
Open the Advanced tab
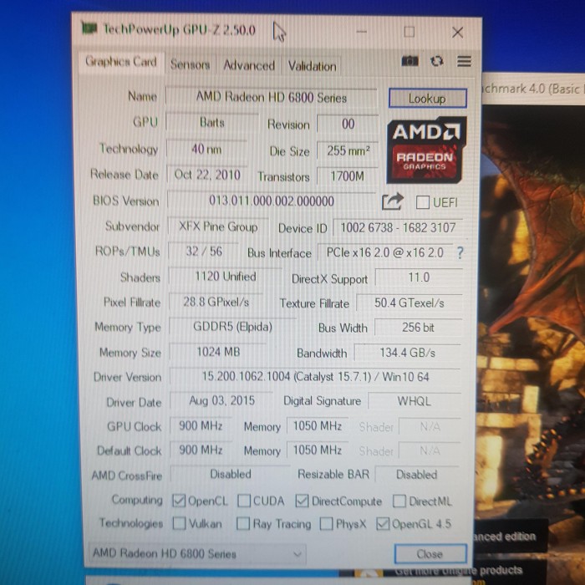coord(248,65)
